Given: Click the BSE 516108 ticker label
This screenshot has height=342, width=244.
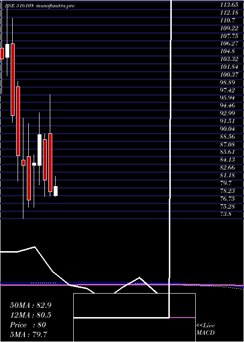Looking at the screenshot, I should 19,6.
